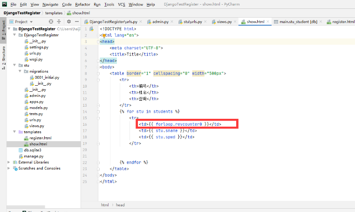Click the locate/scroll-from-source target icon
355x212 pixels.
[x=51, y=21]
